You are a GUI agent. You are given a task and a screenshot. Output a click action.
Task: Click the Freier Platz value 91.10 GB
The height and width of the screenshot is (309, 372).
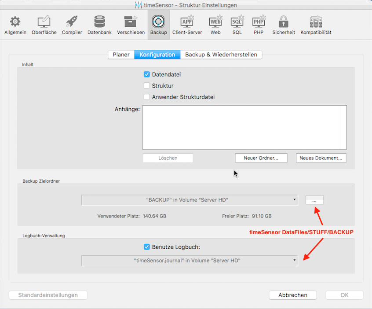point(262,216)
